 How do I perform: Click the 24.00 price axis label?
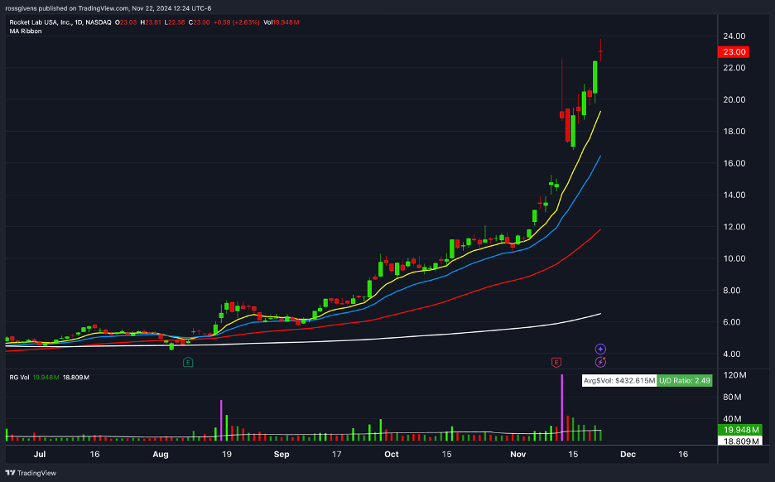click(734, 36)
